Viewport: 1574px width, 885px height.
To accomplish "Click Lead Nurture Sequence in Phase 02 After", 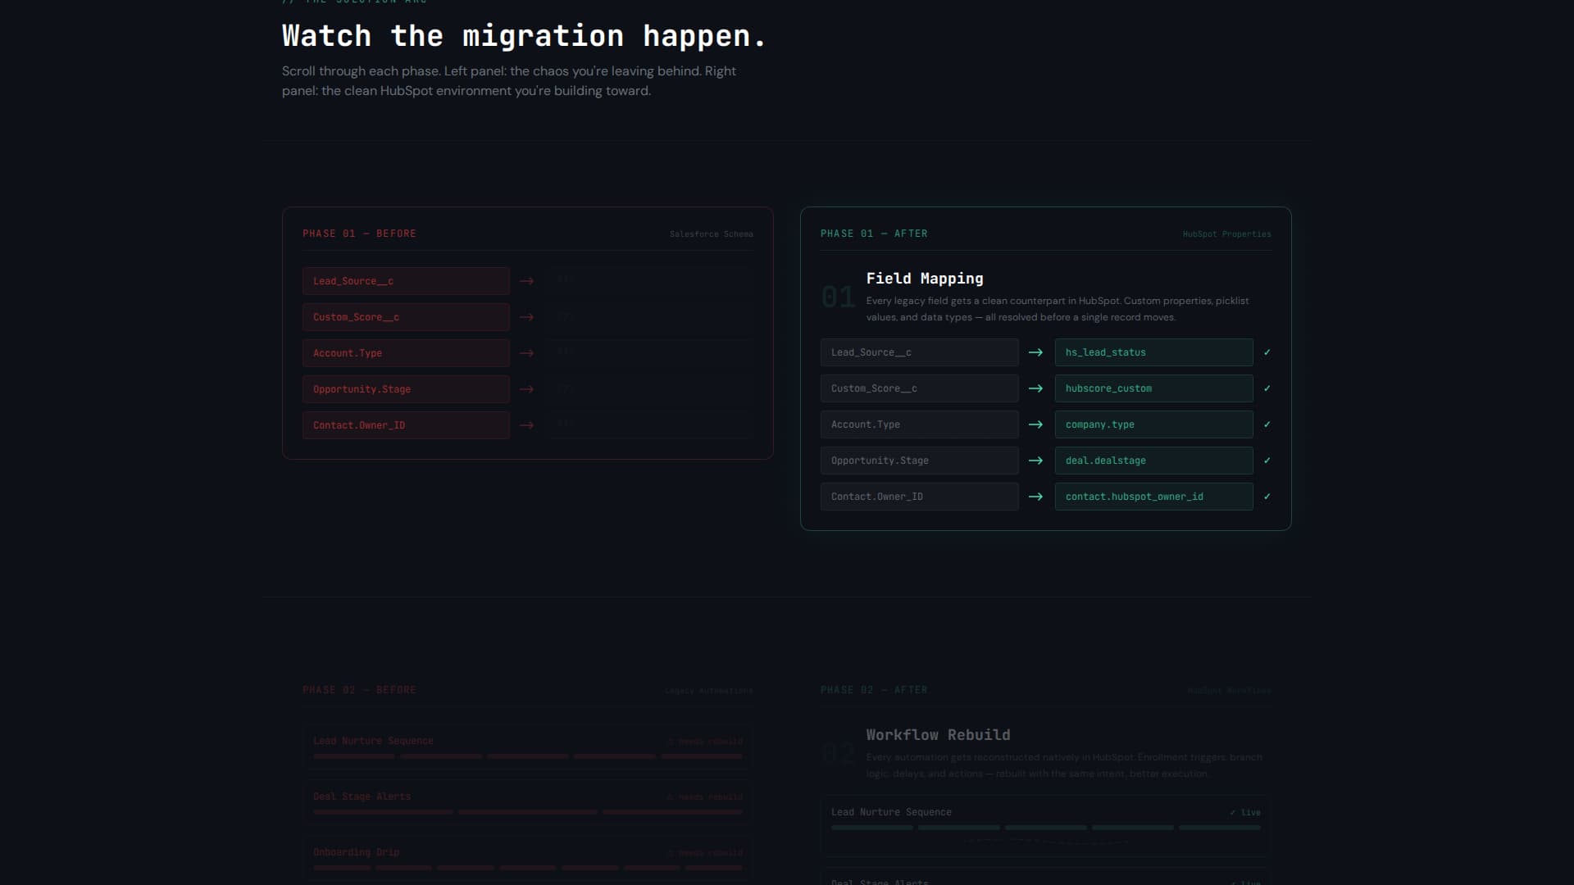I will [x=891, y=812].
